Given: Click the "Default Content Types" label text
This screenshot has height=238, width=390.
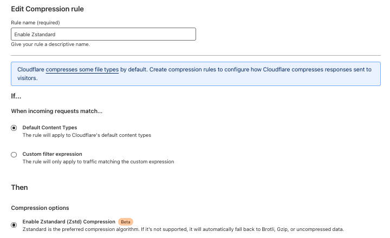Looking at the screenshot, I should point(50,128).
